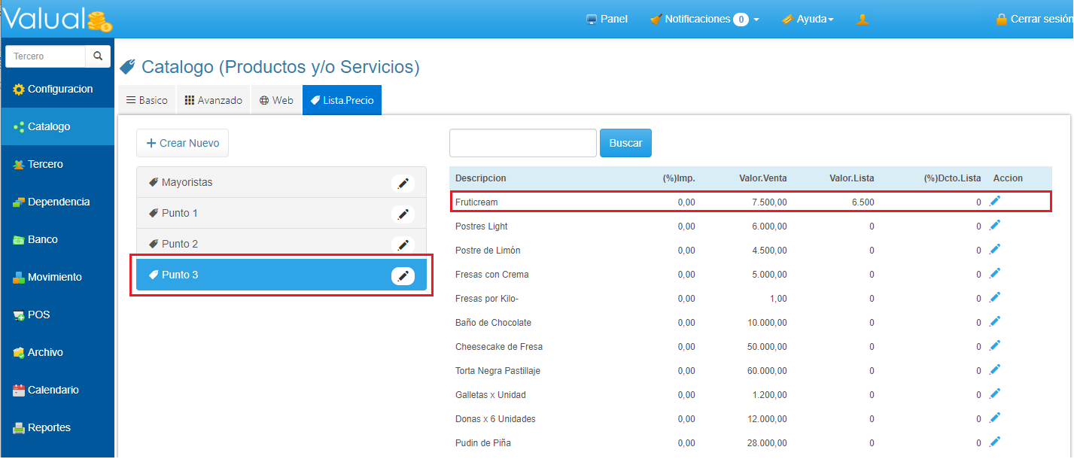Edit Fruticream row with pencil icon
Image resolution: width=1074 pixels, height=459 pixels.
pyautogui.click(x=995, y=201)
